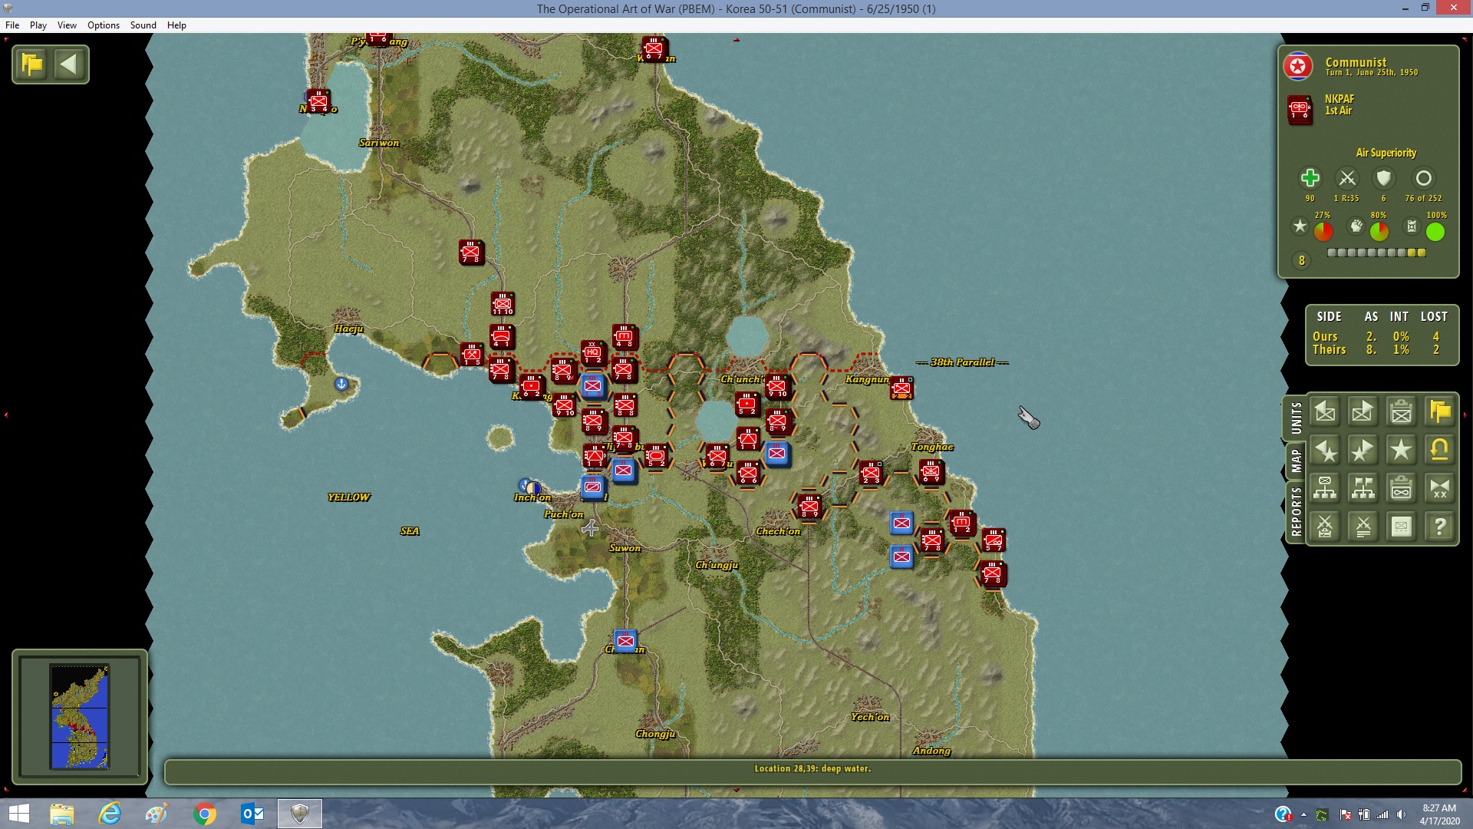Open the unit report clipboard icon
Screen dimensions: 1473x829
pyautogui.click(x=1401, y=411)
